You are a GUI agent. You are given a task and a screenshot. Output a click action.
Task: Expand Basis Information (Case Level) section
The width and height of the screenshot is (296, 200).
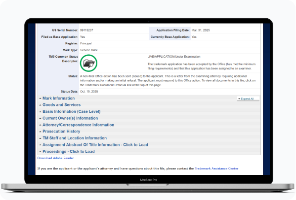pyautogui.click(x=72, y=111)
